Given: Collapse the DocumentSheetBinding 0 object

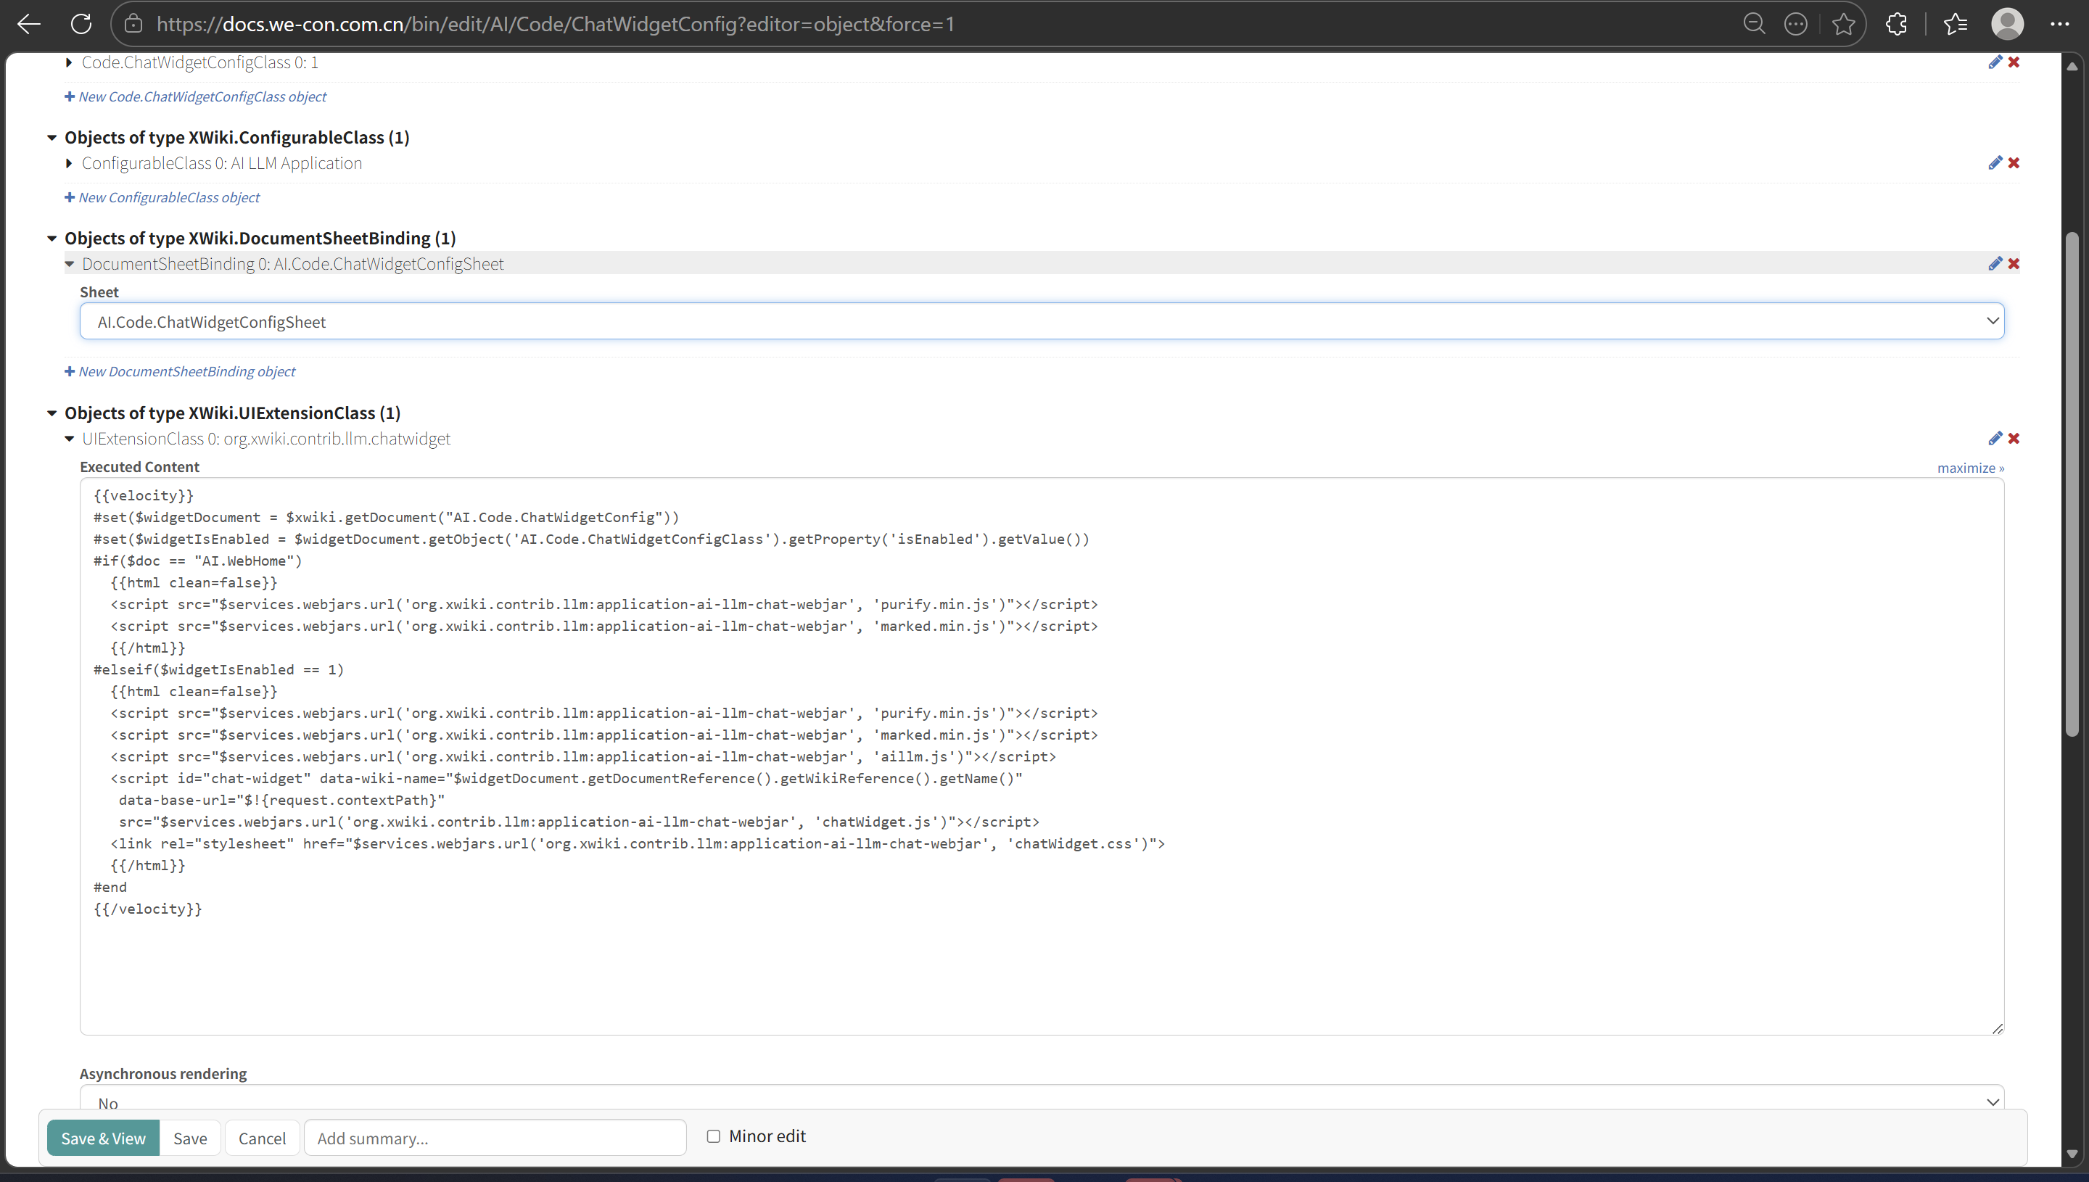Looking at the screenshot, I should point(69,264).
